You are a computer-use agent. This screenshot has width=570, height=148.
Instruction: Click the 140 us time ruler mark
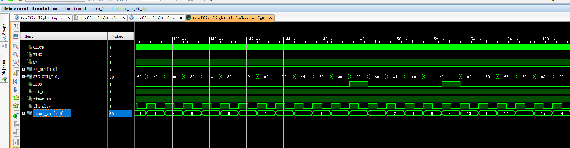pyautogui.click(x=216, y=39)
